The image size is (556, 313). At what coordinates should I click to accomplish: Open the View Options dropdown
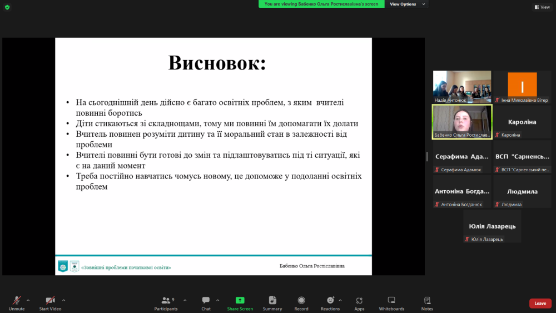point(407,4)
